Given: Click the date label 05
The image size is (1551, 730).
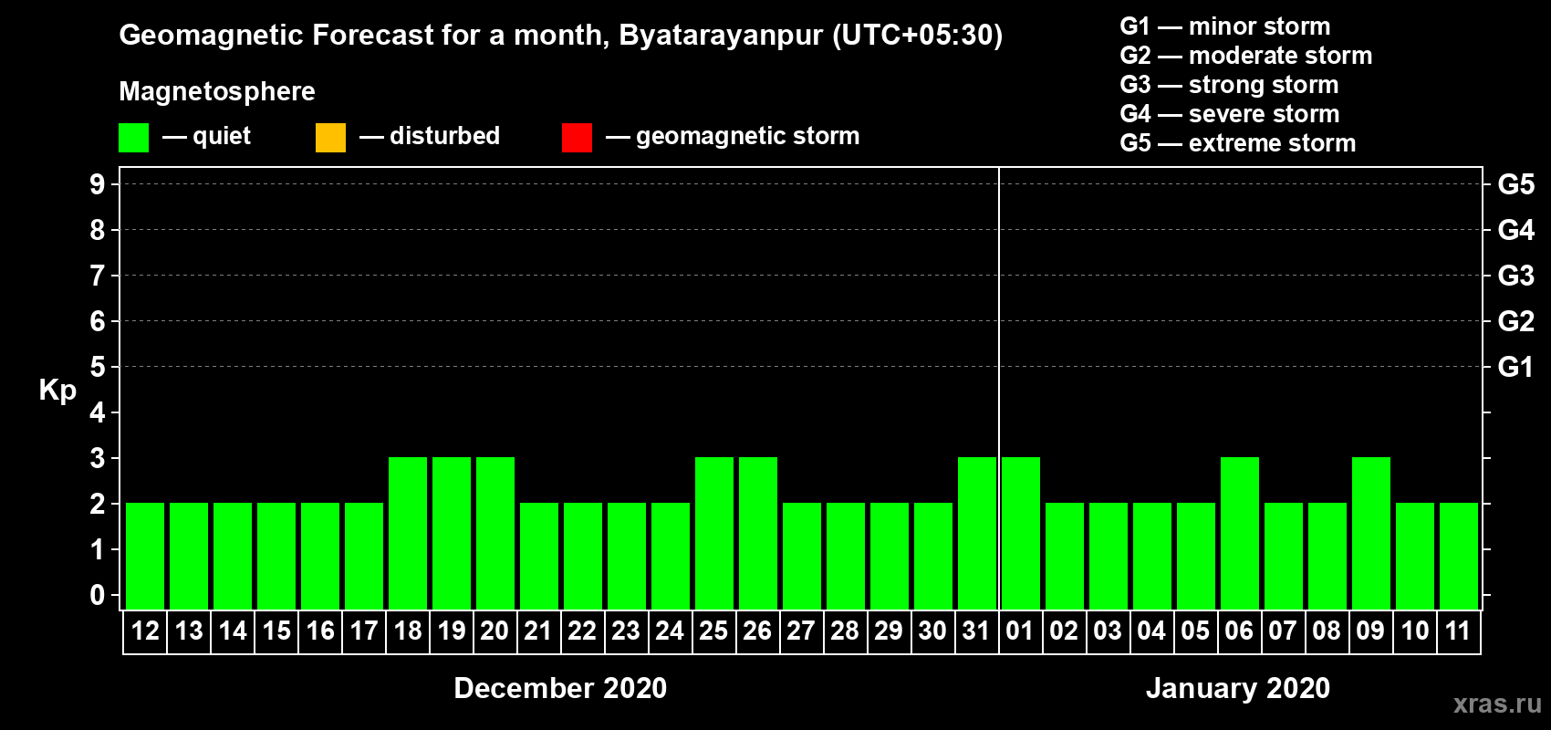Looking at the screenshot, I should coord(1195,631).
